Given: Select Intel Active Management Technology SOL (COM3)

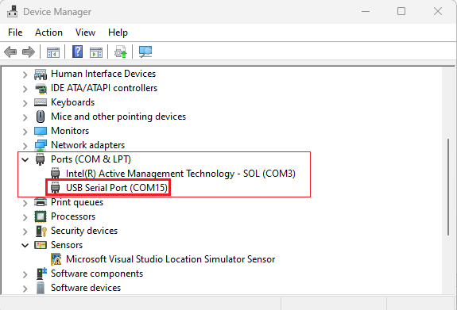Looking at the screenshot, I should (x=180, y=174).
